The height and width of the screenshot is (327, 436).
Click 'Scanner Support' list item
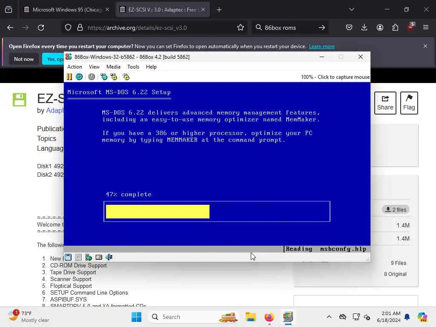[x=71, y=279]
